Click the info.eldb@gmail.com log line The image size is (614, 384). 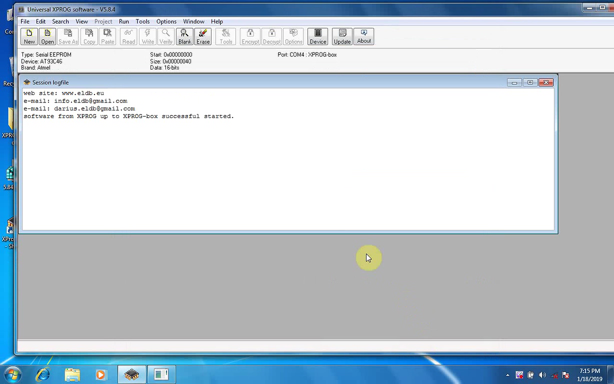[75, 101]
